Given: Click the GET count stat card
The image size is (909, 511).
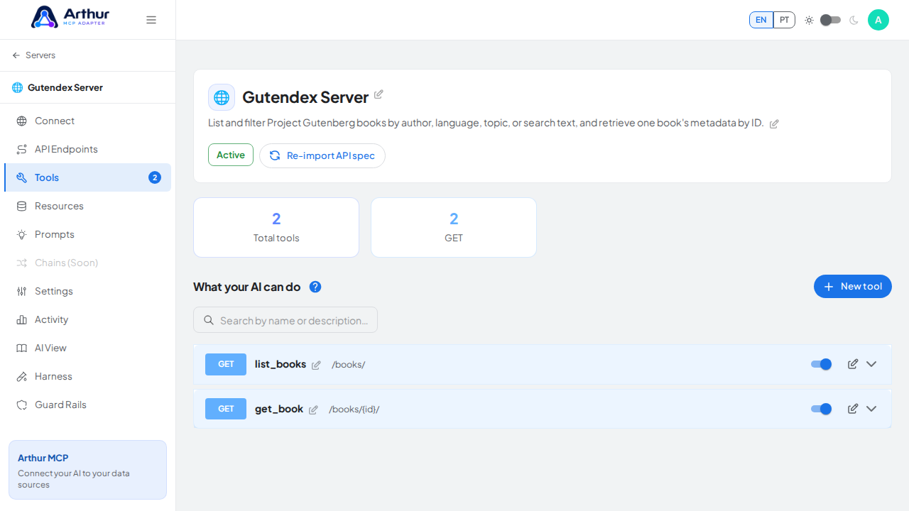Looking at the screenshot, I should coord(454,227).
